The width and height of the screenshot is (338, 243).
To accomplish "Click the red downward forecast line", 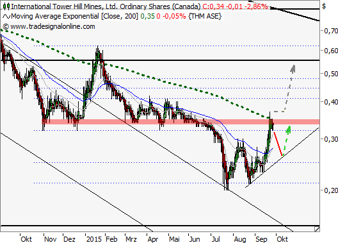I will [x=278, y=144].
